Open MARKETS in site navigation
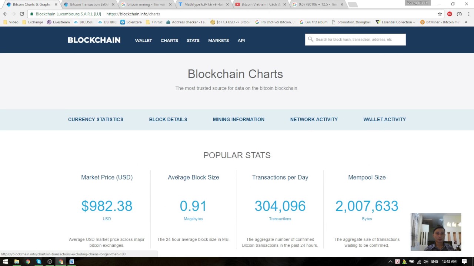The image size is (474, 266). click(x=218, y=40)
